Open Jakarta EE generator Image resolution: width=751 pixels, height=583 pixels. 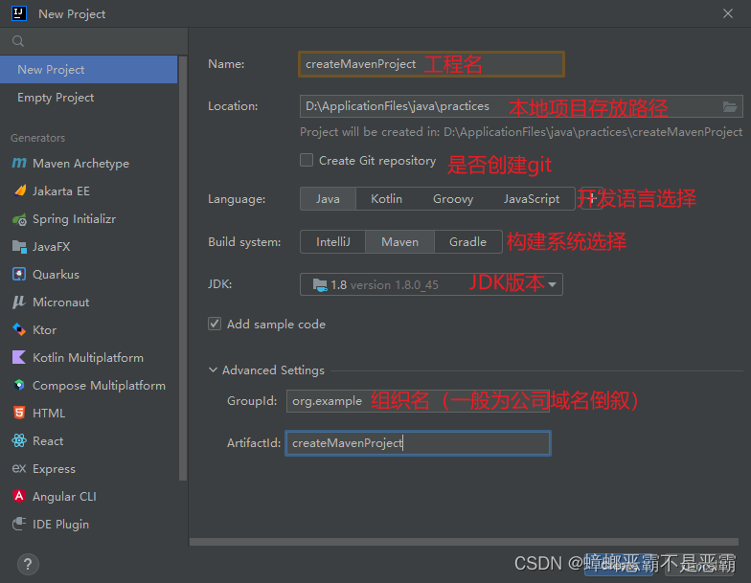click(88, 191)
